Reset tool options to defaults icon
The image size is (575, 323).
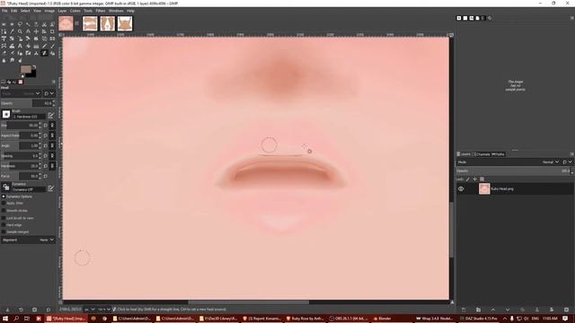48,310
